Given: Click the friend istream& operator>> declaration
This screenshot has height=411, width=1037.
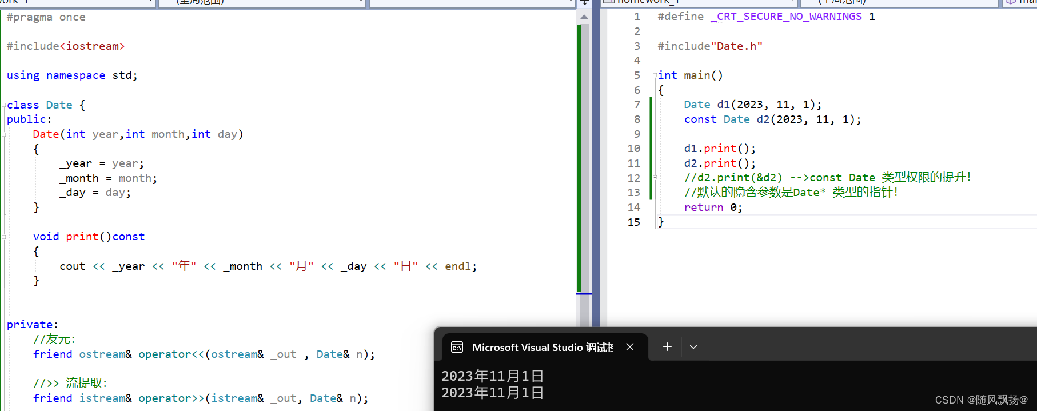Looking at the screenshot, I should point(201,398).
